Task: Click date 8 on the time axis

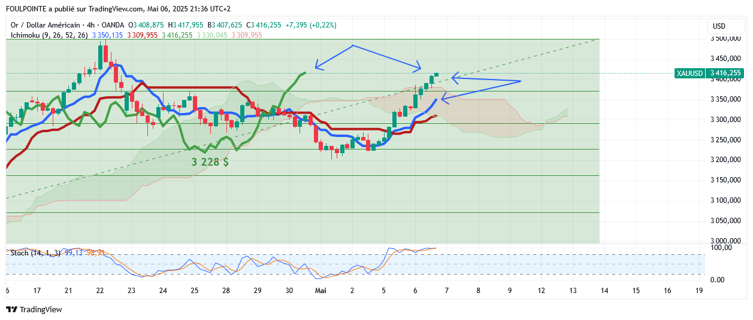Action: pyautogui.click(x=478, y=291)
